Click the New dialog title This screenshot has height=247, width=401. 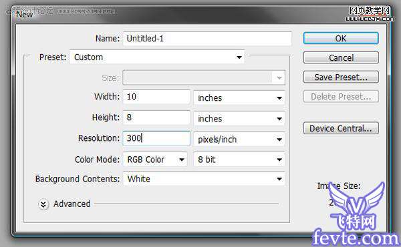[25, 14]
